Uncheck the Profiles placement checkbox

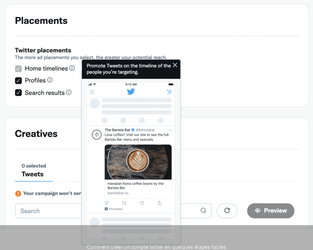[x=18, y=80]
